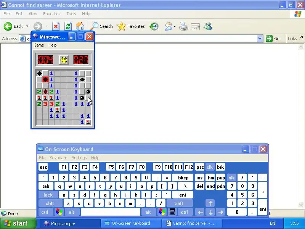Switch to On-Screen Keyboard taskbar button

131,224
